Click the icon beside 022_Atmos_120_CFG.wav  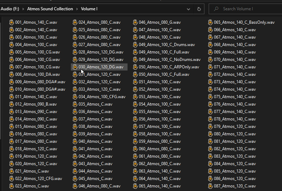point(11,179)
